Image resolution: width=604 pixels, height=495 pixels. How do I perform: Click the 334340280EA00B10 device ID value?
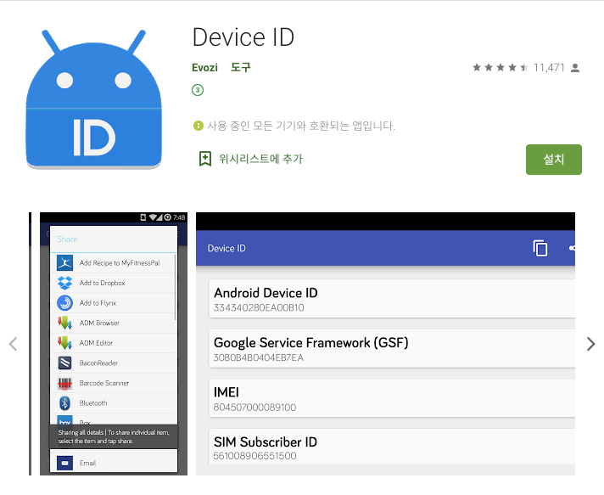259,307
